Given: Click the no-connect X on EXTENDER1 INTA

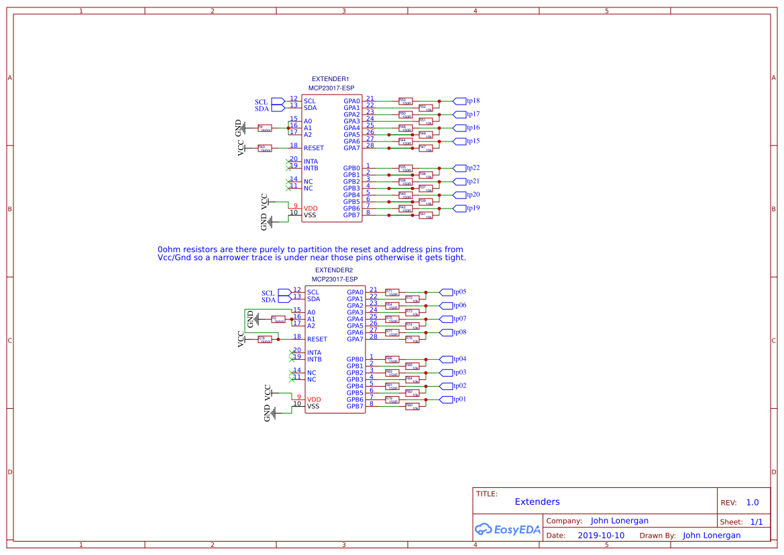Looking at the screenshot, I should pos(289,161).
